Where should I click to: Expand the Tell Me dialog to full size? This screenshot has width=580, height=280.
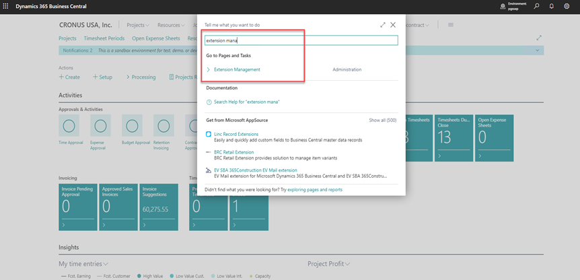383,25
